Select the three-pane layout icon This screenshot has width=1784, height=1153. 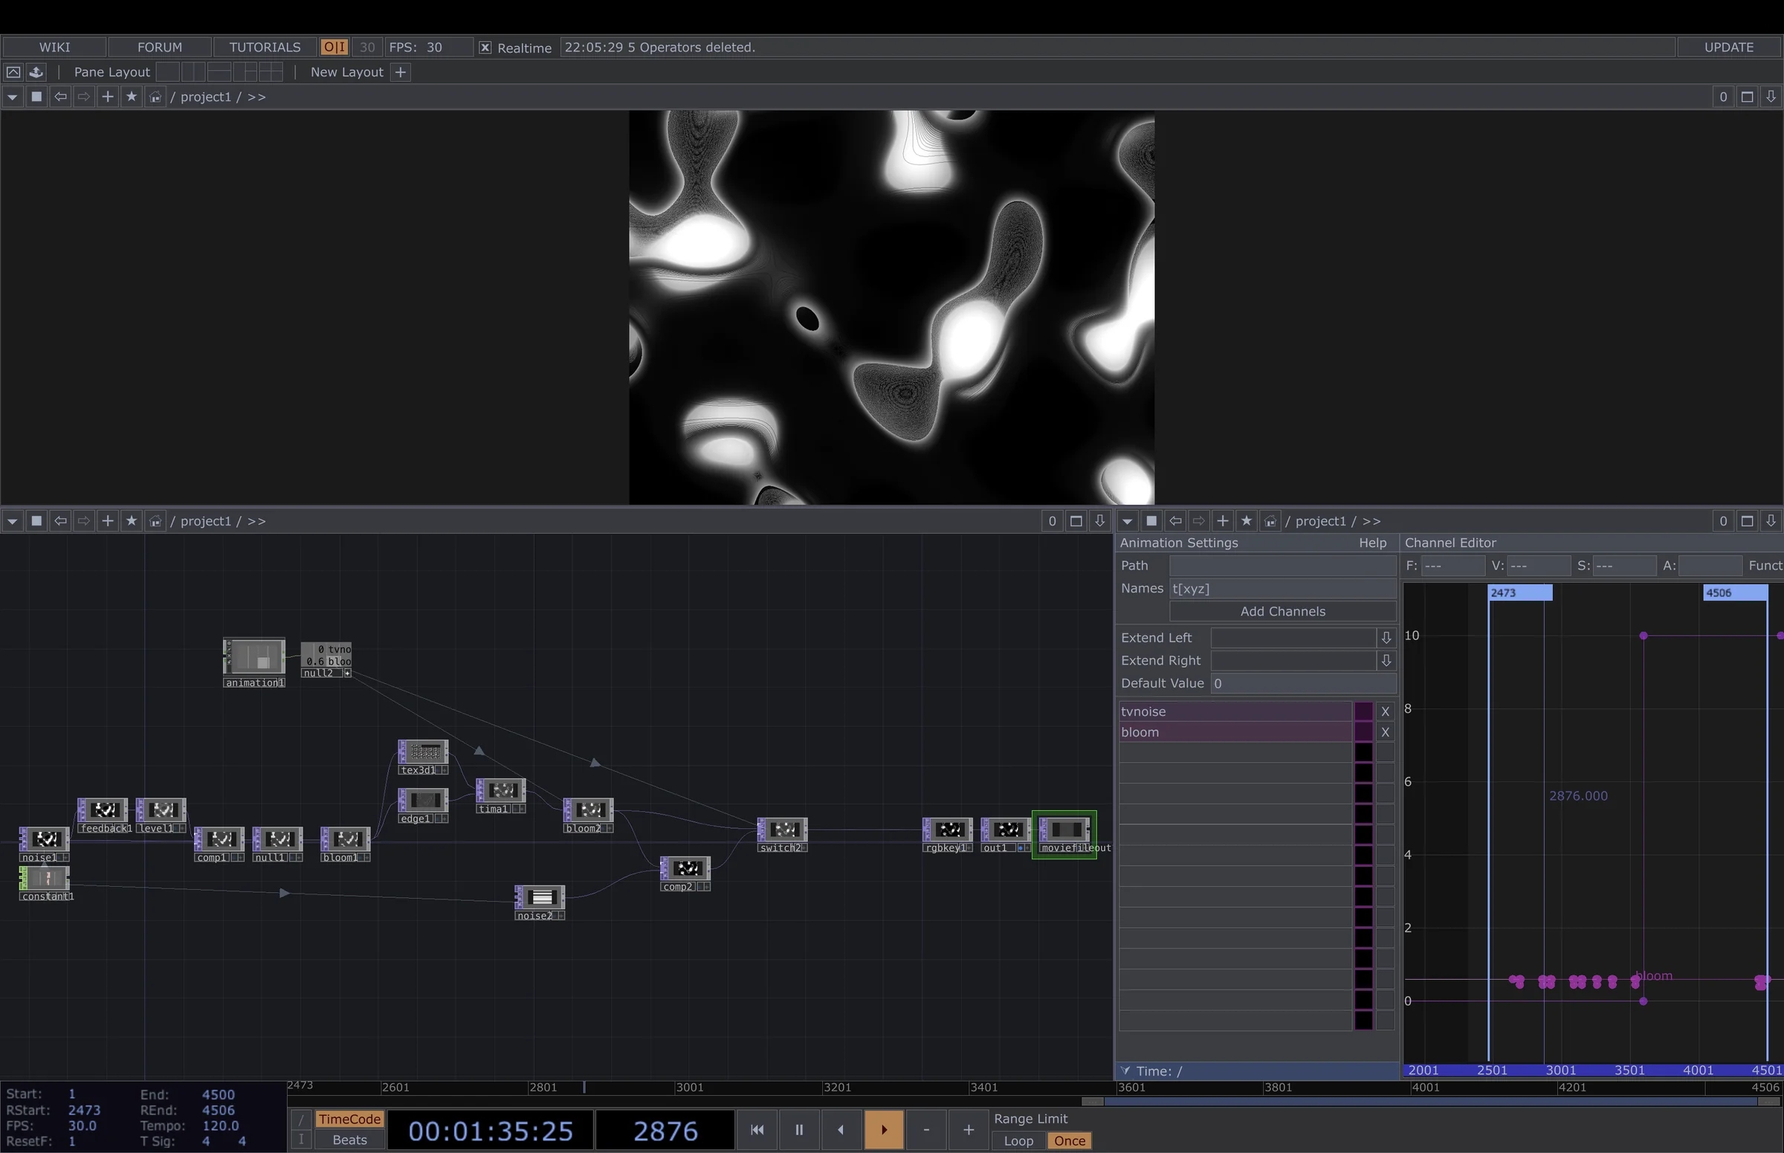click(x=245, y=72)
